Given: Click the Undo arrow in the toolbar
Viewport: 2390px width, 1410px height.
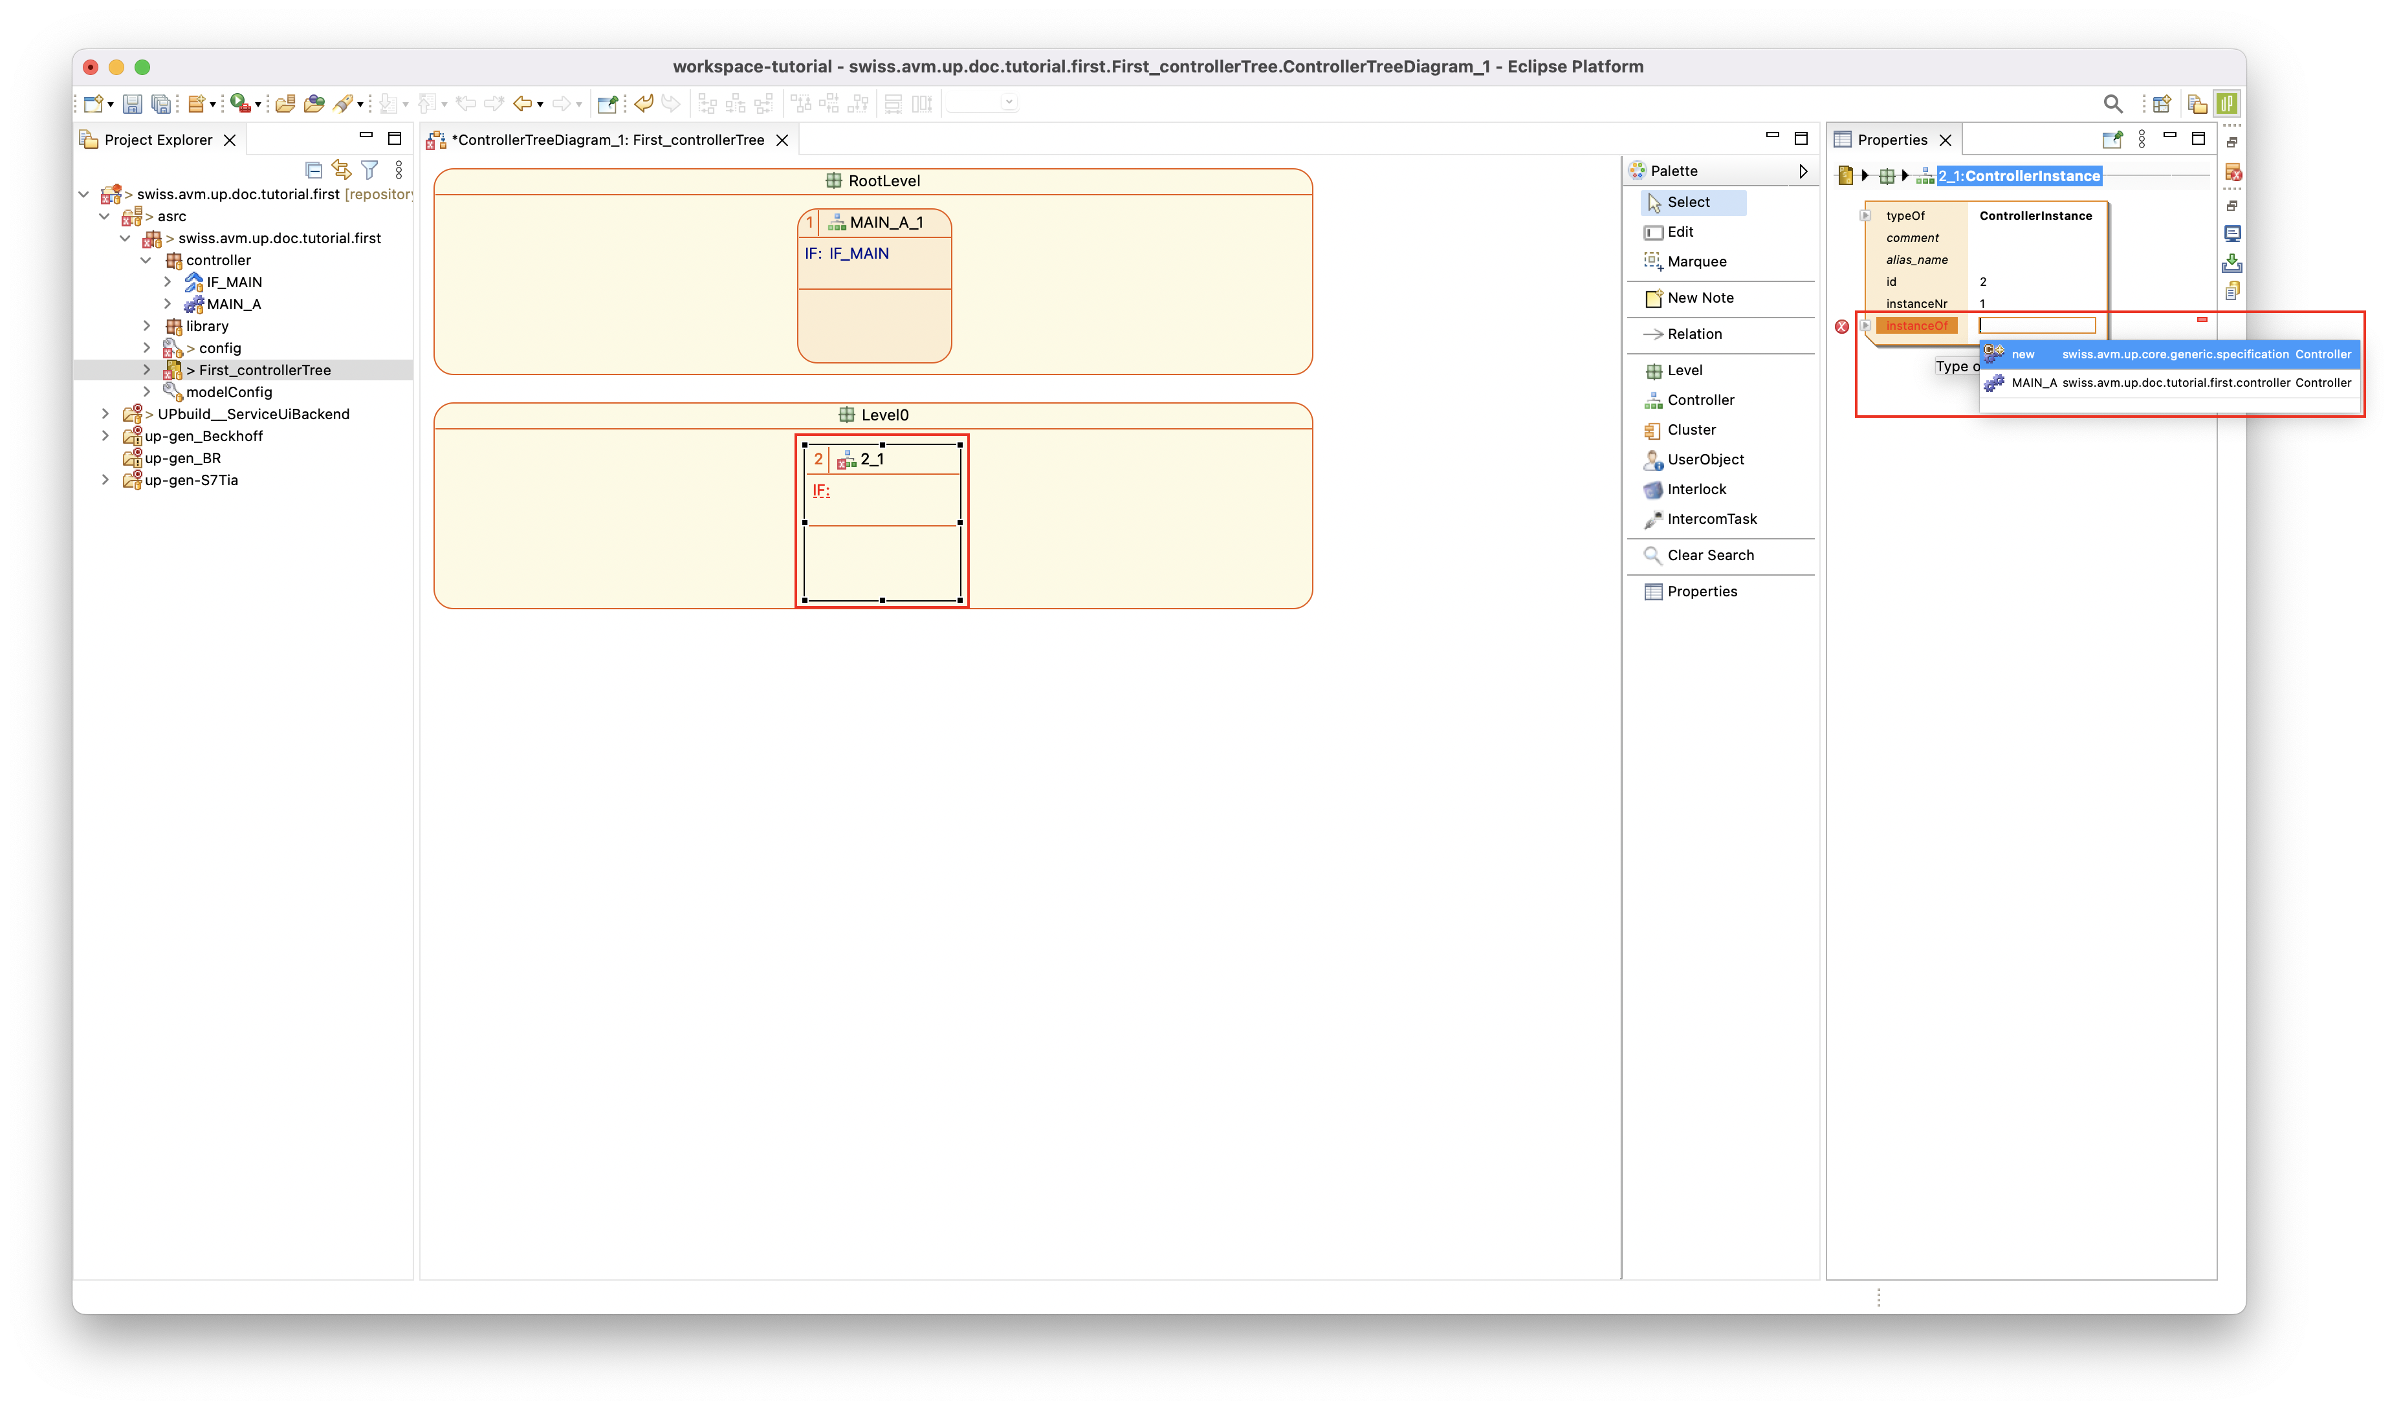Looking at the screenshot, I should pyautogui.click(x=643, y=103).
